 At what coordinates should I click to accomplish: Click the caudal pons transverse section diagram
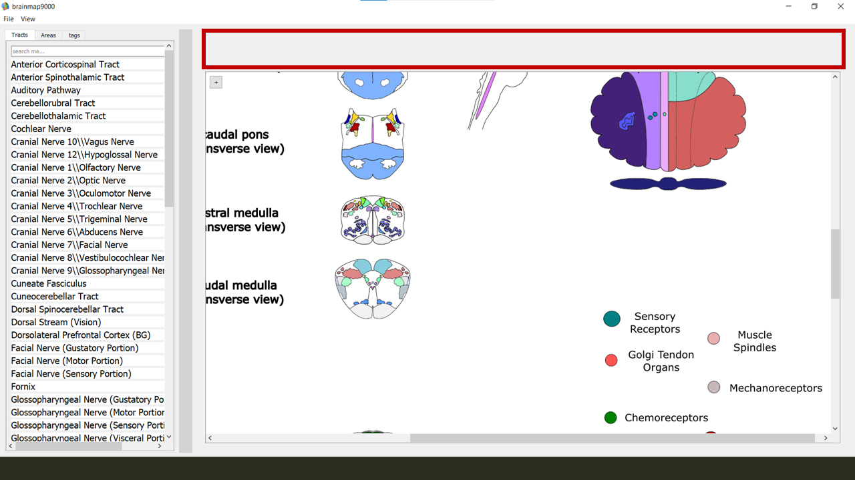(x=373, y=144)
